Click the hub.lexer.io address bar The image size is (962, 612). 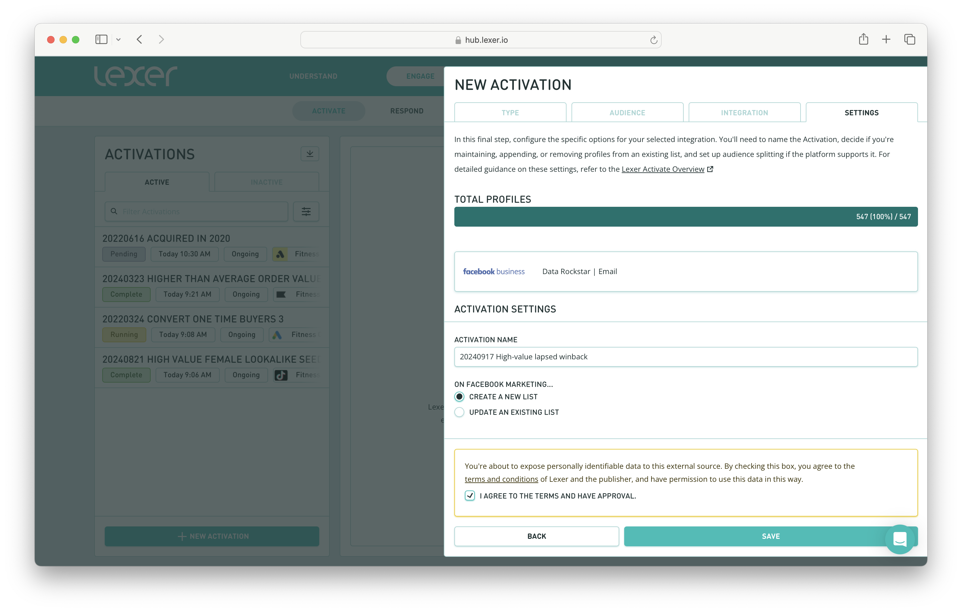tap(481, 40)
